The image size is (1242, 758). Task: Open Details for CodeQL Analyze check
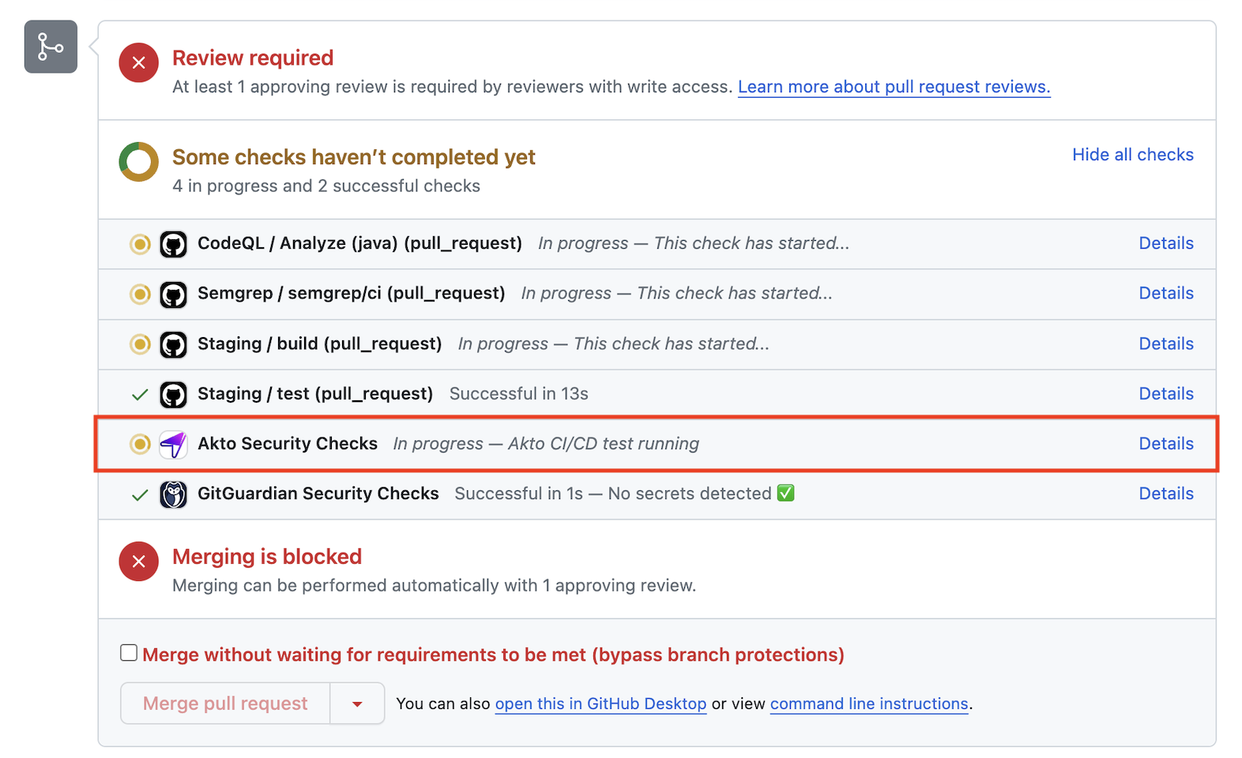point(1165,243)
